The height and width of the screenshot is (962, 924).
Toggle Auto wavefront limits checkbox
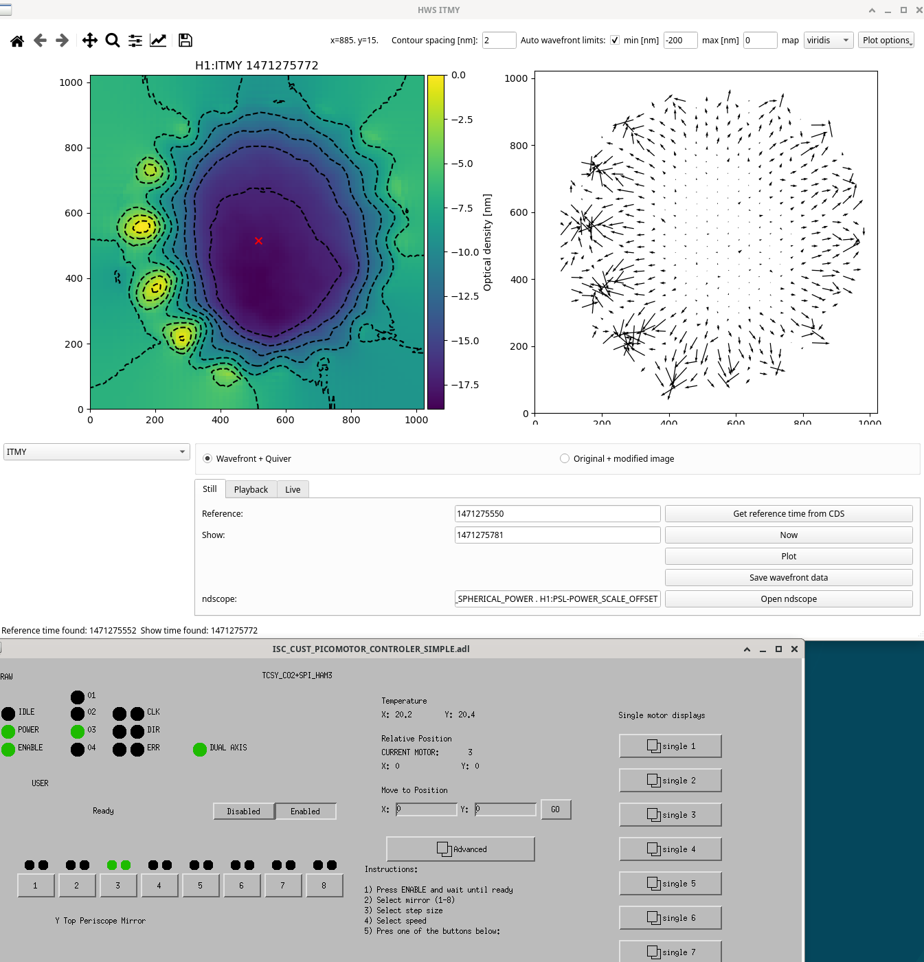615,41
